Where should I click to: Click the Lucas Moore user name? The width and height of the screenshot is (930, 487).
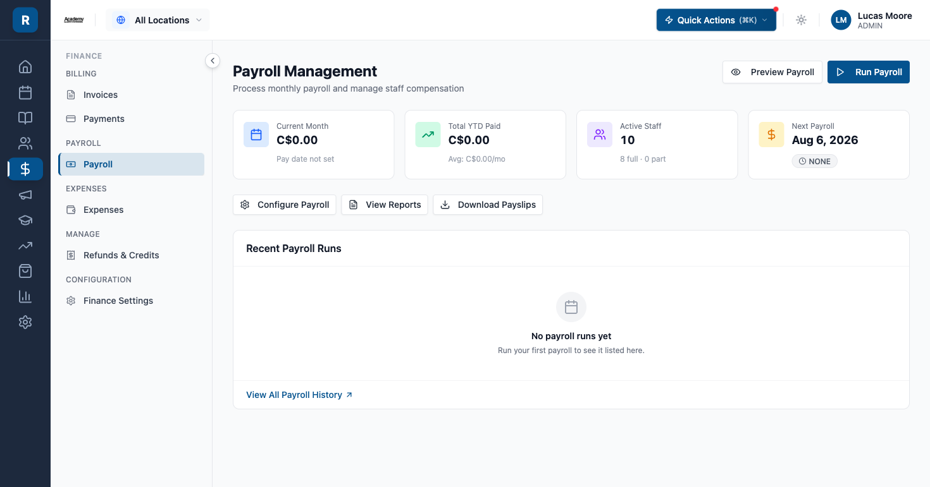click(885, 16)
